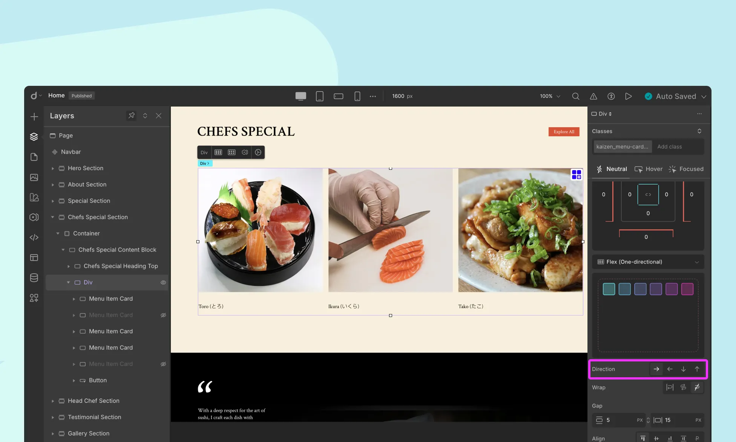Select the first wrap option icon
Screen dimensions: 736x442
click(x=670, y=387)
